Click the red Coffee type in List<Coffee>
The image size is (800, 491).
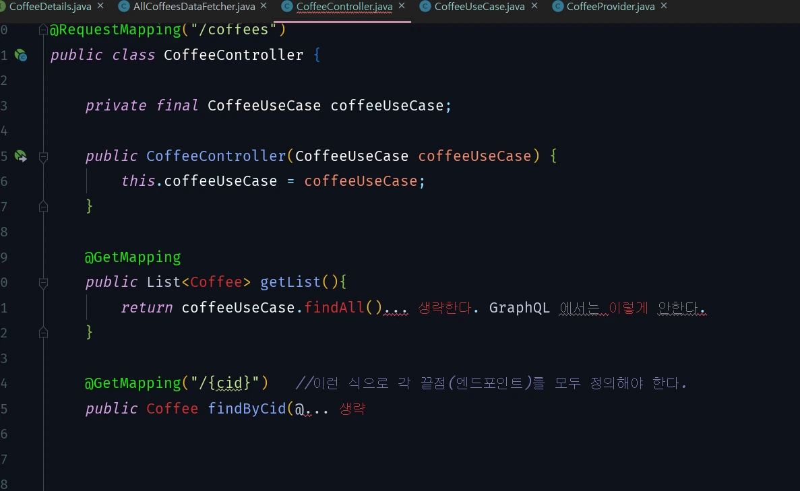pyautogui.click(x=216, y=282)
